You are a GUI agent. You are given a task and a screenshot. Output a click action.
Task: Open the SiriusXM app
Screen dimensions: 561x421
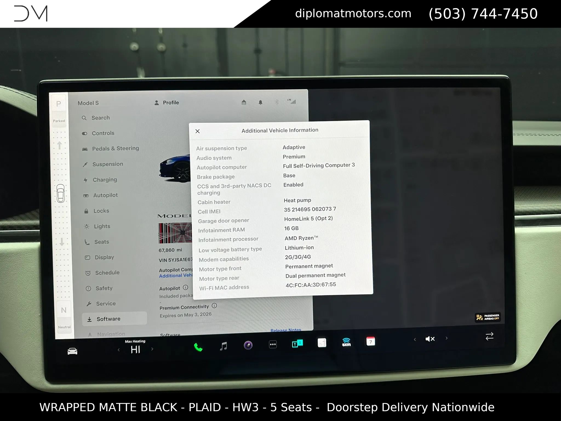(x=347, y=342)
